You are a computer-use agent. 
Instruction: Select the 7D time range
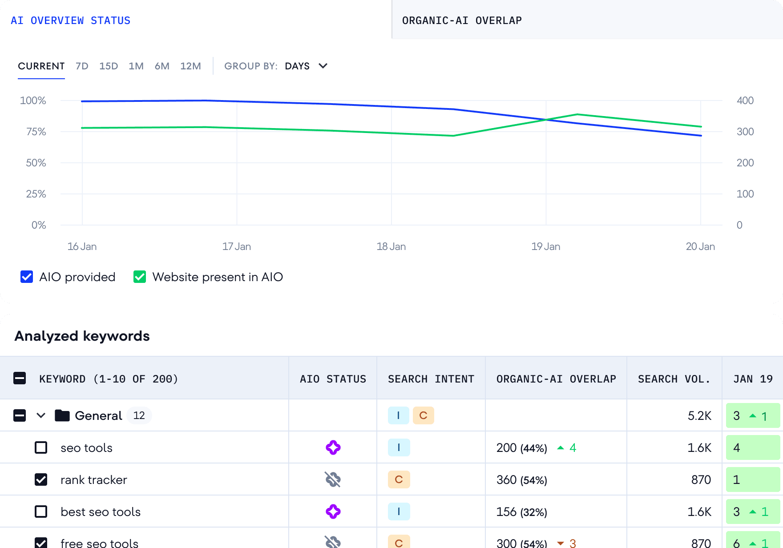point(82,66)
